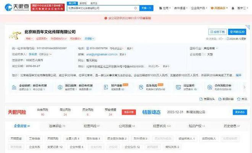Click the 司法案件 icon
The image size is (252, 153).
(178, 87)
